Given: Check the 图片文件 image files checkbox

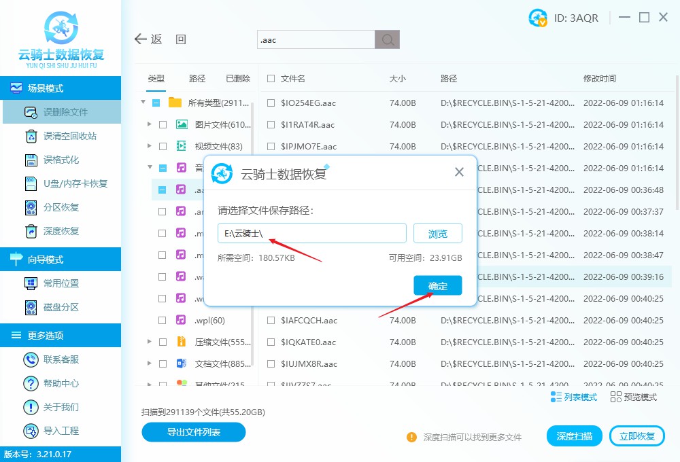Looking at the screenshot, I should click(x=164, y=124).
